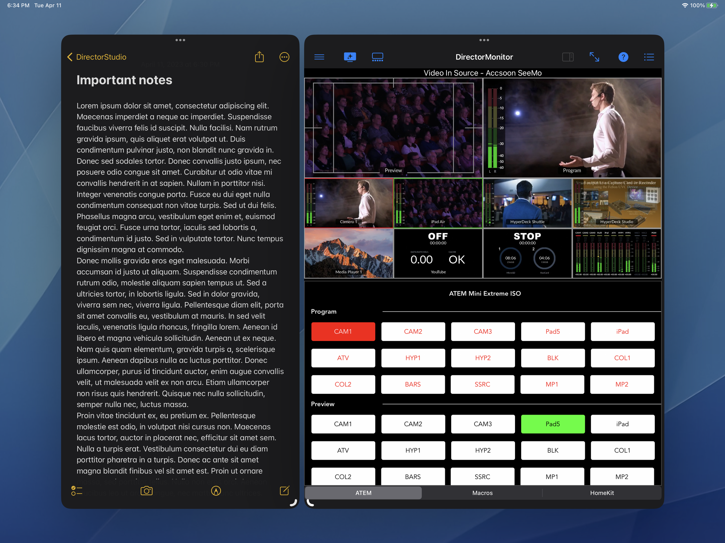The image size is (725, 543).
Task: Toggle the sidebar panel icon in DirectorMonitor
Action: coord(568,57)
